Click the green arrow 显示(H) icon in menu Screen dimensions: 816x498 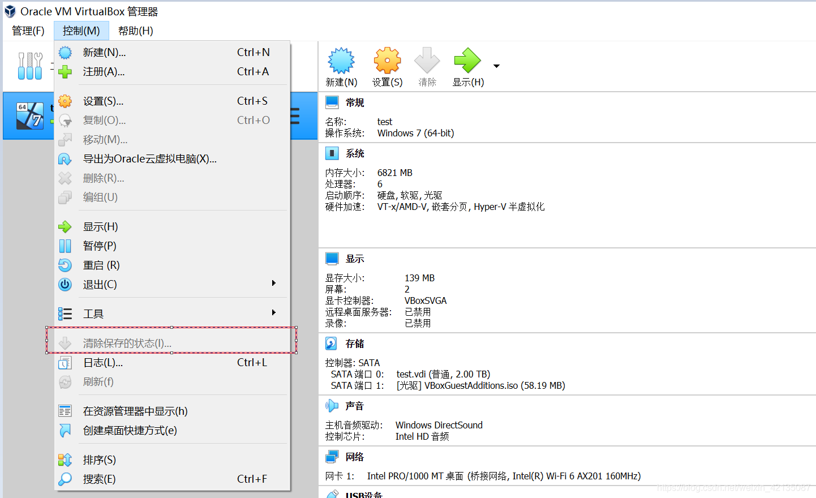pos(65,227)
